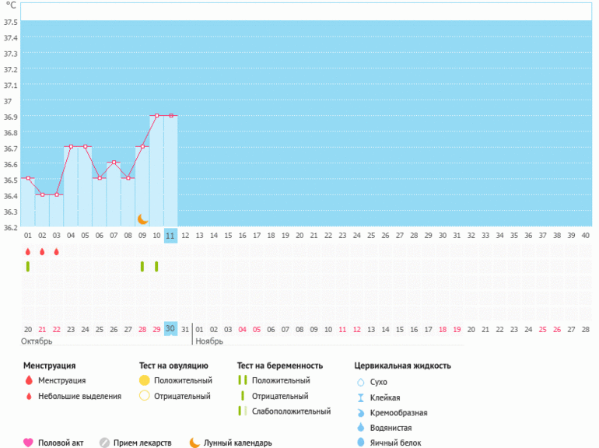Select the hourglass icon beside Клейкая
Image resolution: width=599 pixels, height=448 pixels.
click(x=360, y=397)
